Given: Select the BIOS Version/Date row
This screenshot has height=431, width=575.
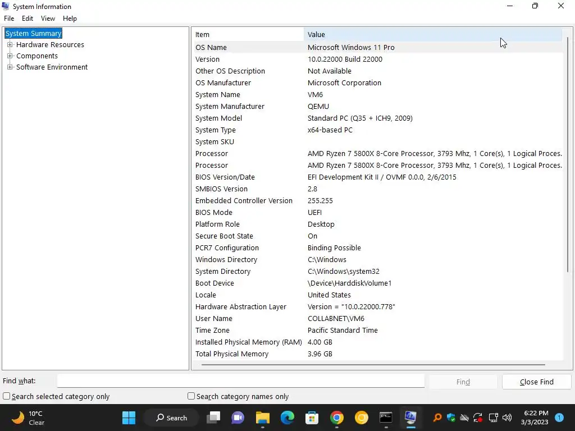Looking at the screenshot, I should tap(377, 177).
